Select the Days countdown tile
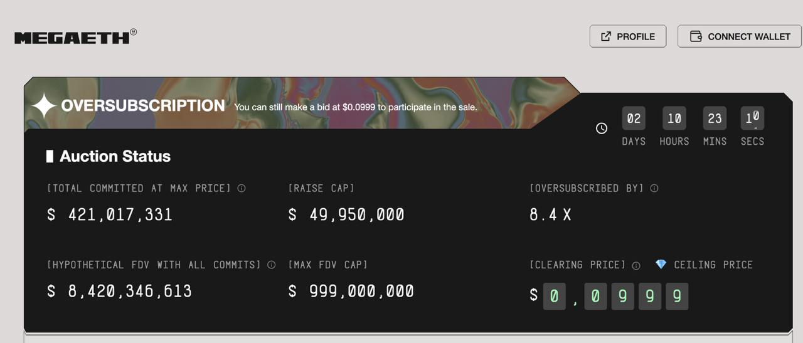803x343 pixels. pos(634,119)
